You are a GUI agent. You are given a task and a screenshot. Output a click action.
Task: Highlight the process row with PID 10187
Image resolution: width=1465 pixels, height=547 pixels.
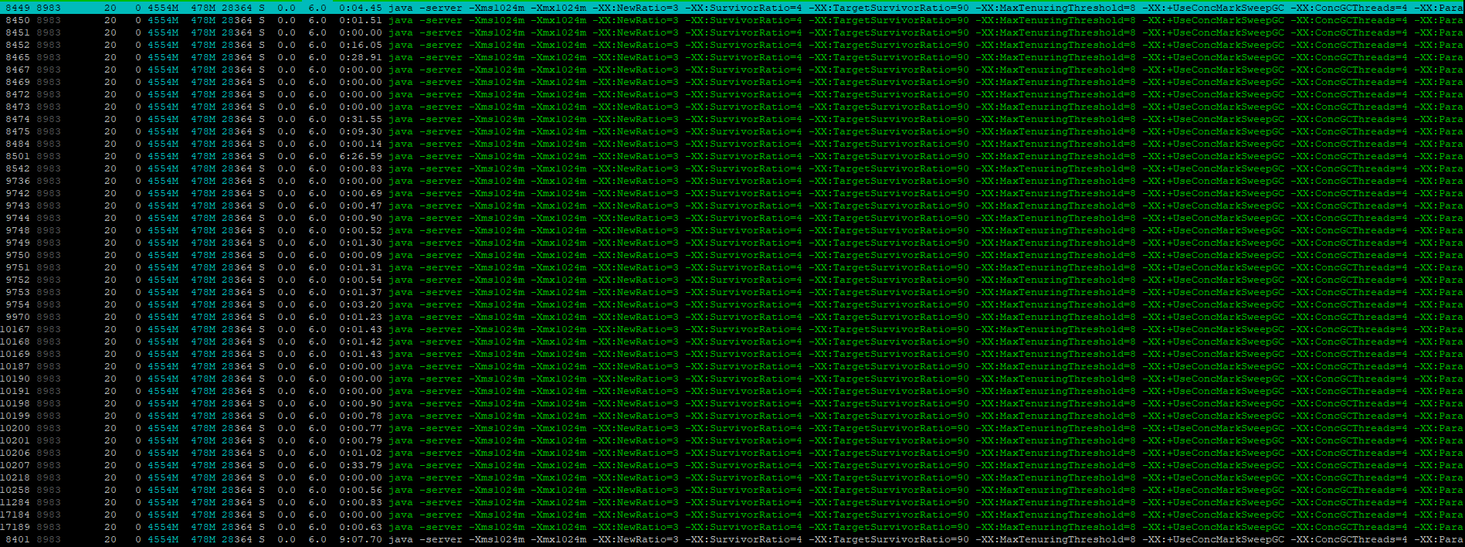(732, 366)
